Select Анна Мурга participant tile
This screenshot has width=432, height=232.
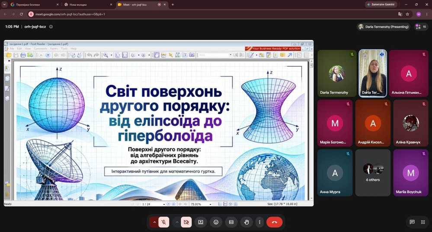pos(335,172)
